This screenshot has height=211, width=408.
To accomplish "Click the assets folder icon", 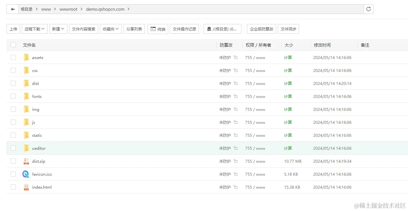I will (x=27, y=57).
